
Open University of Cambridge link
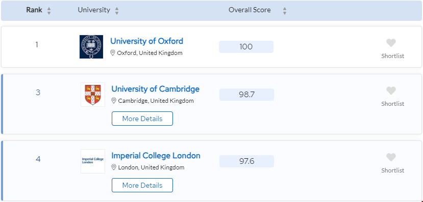156,89
